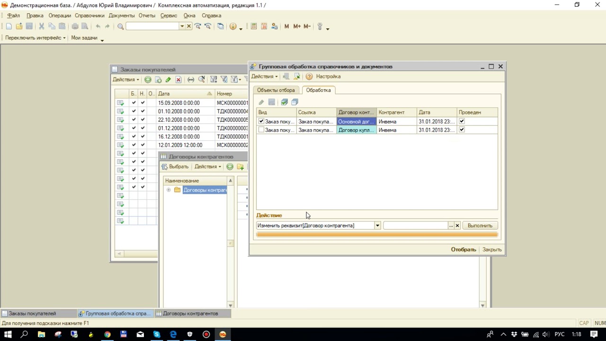The width and height of the screenshot is (606, 341).
Task: Click the Windows list icon in main toolbar
Action: pyautogui.click(x=221, y=27)
